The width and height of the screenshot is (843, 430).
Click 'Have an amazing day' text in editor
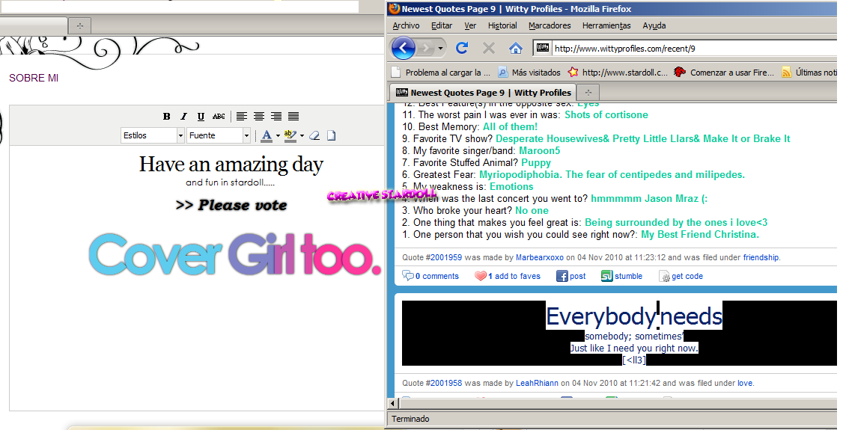[x=231, y=165]
